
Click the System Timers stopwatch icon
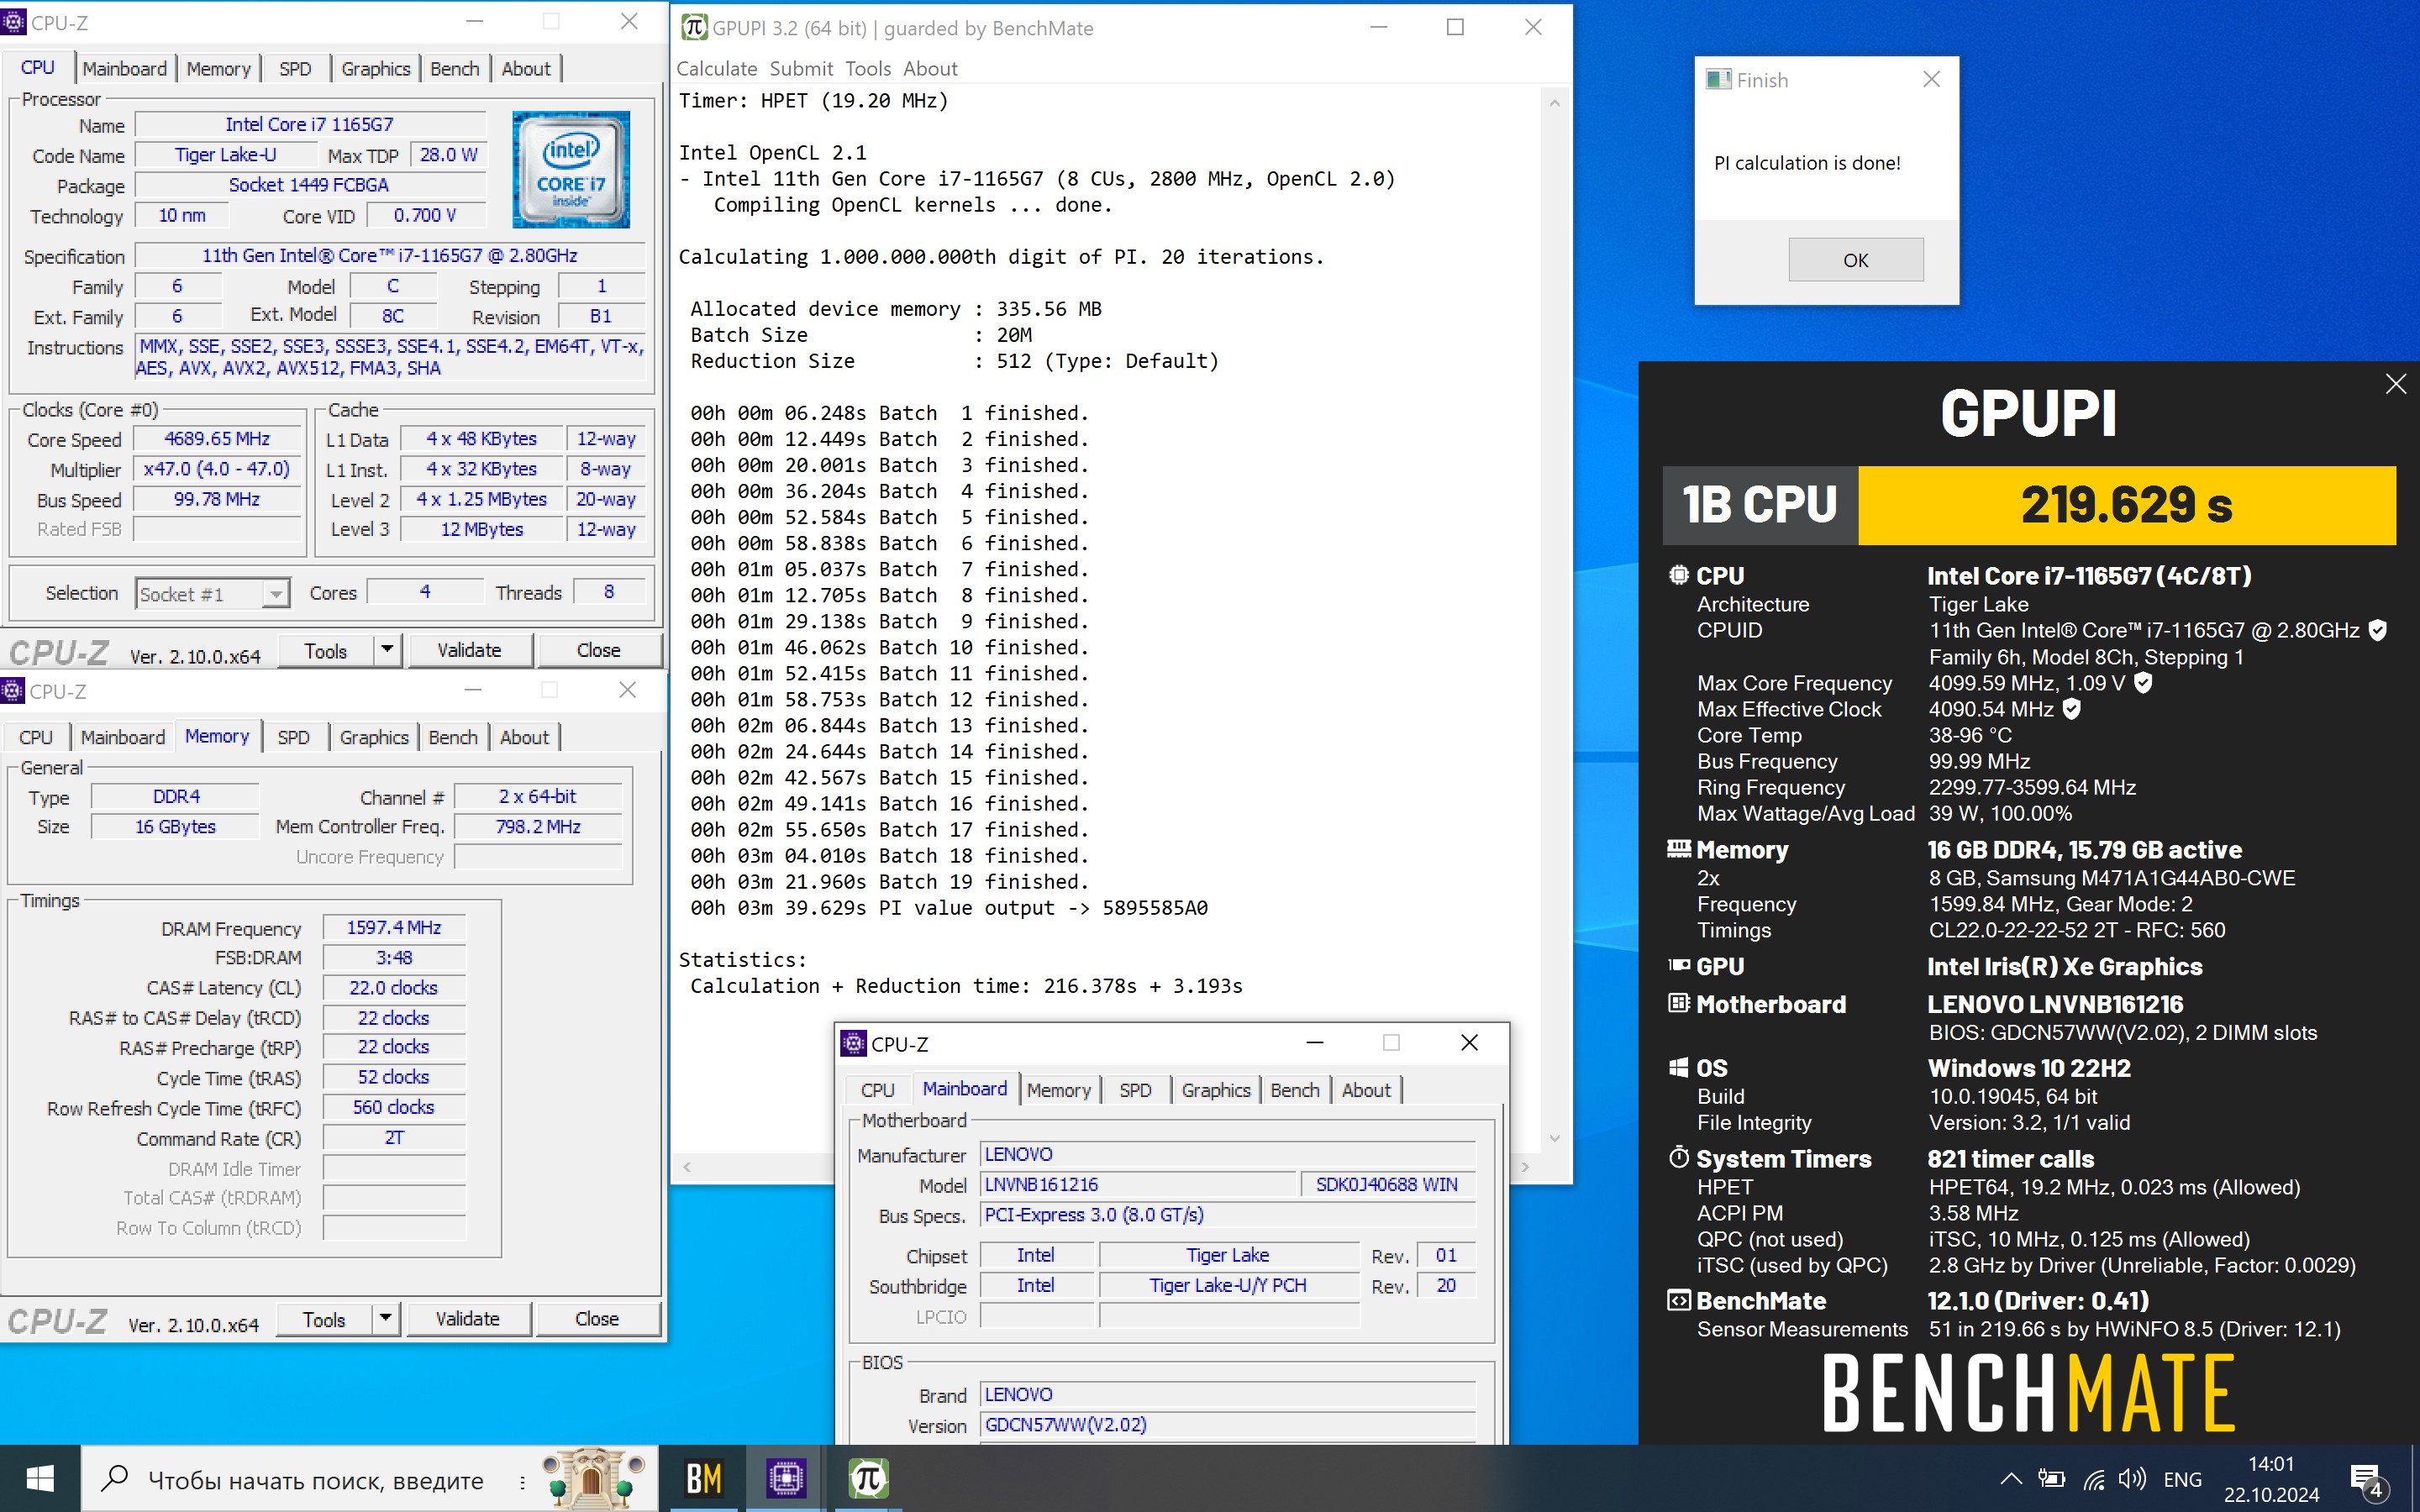(1678, 1157)
